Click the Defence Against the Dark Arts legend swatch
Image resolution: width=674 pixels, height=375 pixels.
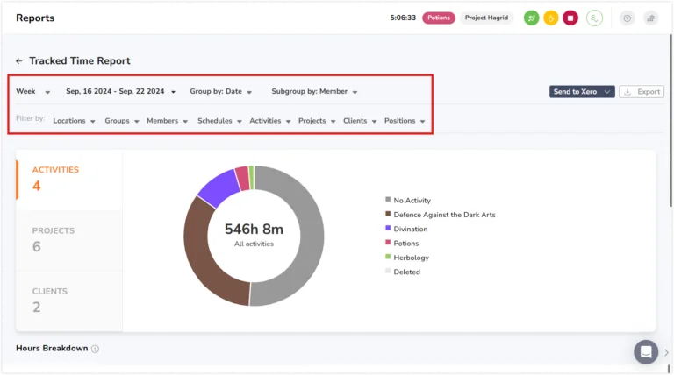click(x=388, y=214)
